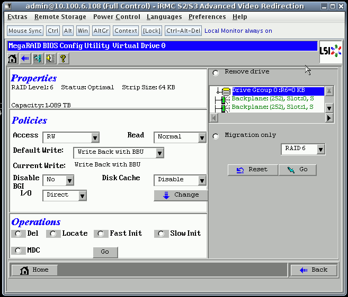Select Backplane (252), Slot:1 drive row
The width and height of the screenshot is (348, 297).
[273, 107]
